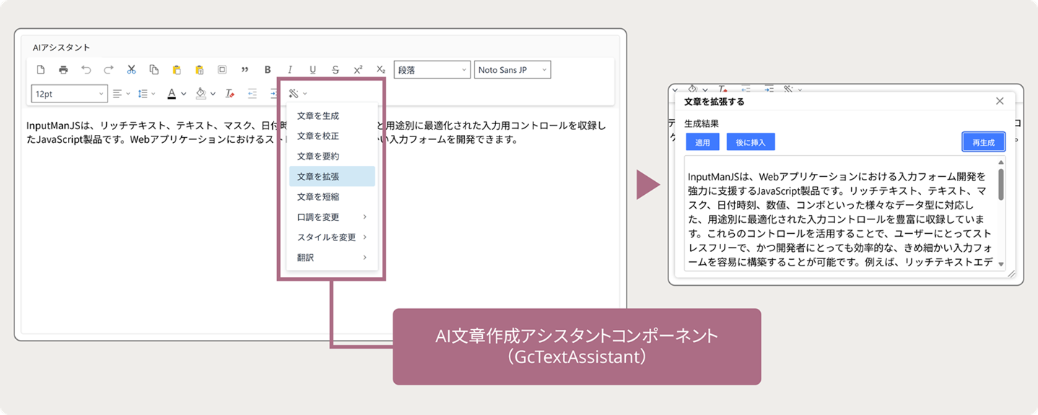Click the select all icon
The width and height of the screenshot is (1038, 415).
(x=222, y=70)
